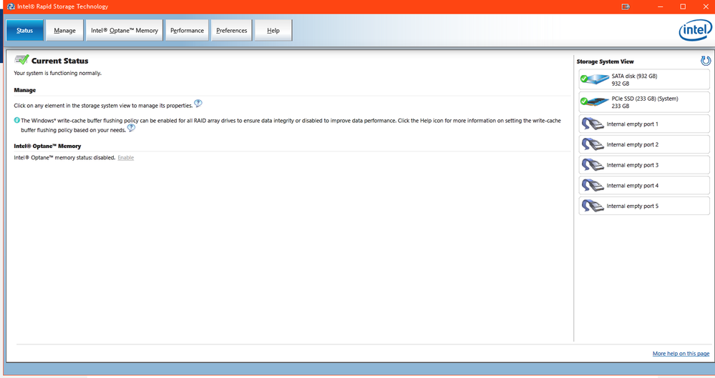The image size is (715, 378).
Task: Select the PCIe SSD (233 GB) (System) label
Action: pyautogui.click(x=645, y=99)
